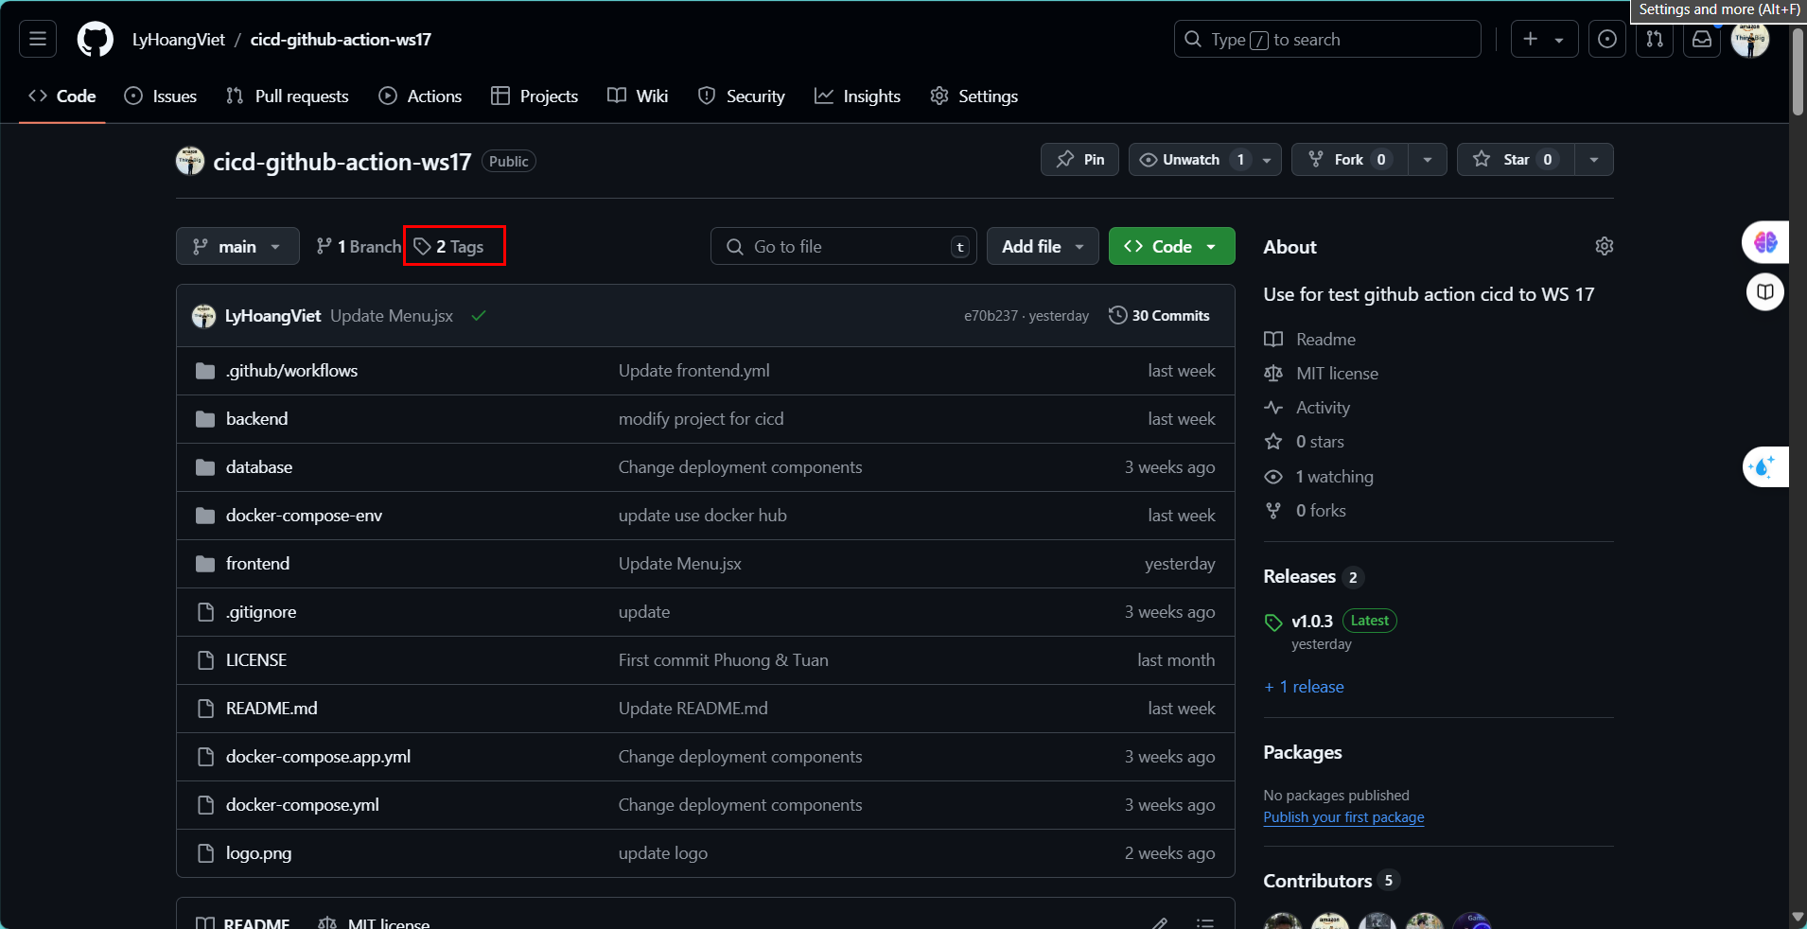Open the docker-compose-env folder
This screenshot has height=929, width=1807.
(304, 516)
